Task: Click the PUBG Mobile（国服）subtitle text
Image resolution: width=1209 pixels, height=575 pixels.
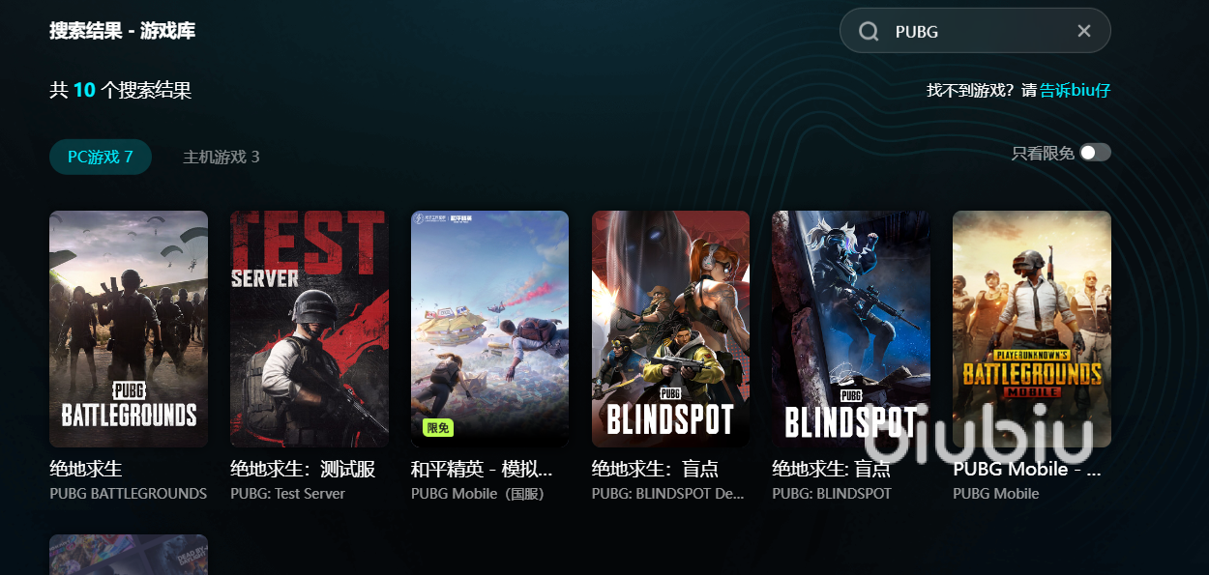Action: coord(478,494)
